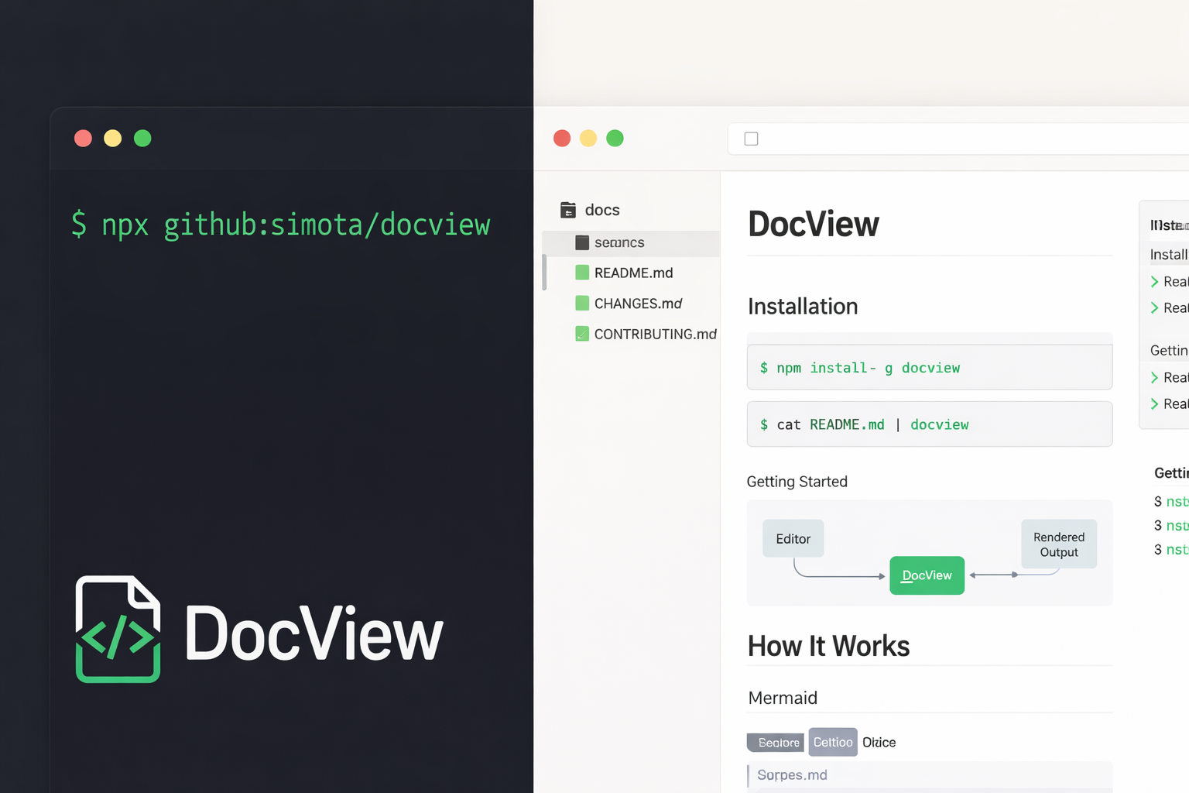Screen dimensions: 1189x793
Task: Expand the second green chevron in right sidebar
Action: point(1156,307)
